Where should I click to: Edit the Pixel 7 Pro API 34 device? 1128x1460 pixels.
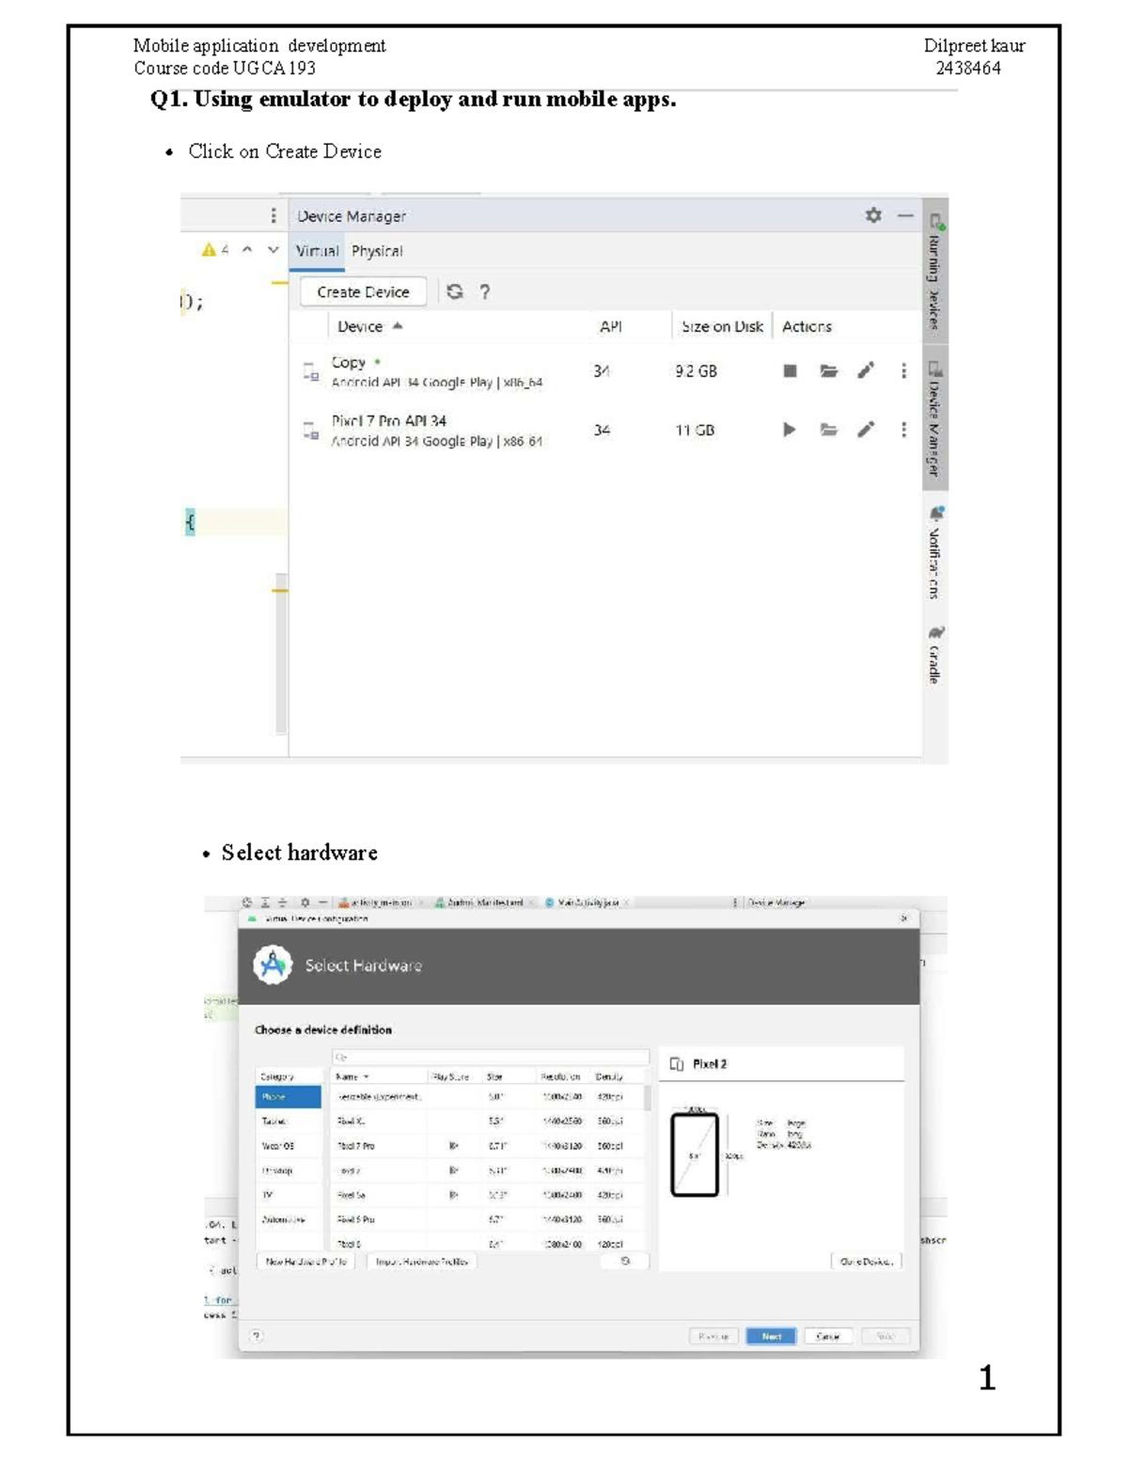pos(866,429)
